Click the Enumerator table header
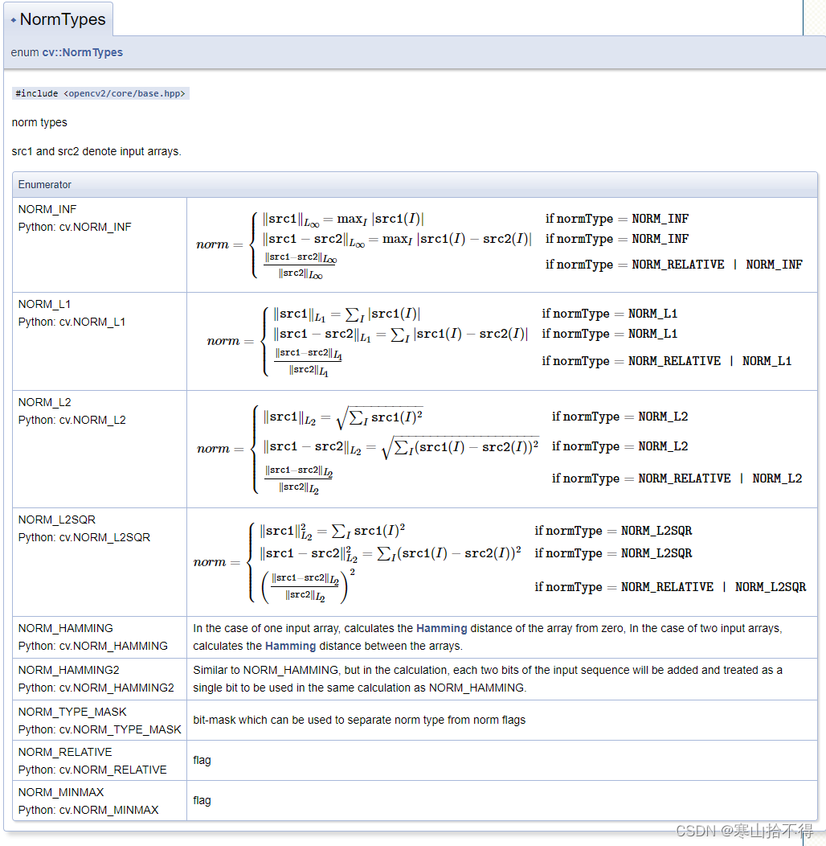The height and width of the screenshot is (846, 826). (x=415, y=184)
